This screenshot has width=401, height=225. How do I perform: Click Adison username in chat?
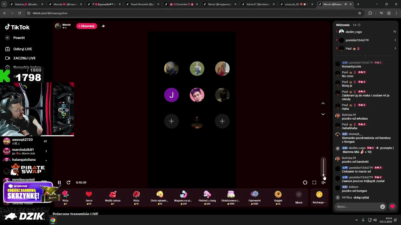click(x=353, y=187)
